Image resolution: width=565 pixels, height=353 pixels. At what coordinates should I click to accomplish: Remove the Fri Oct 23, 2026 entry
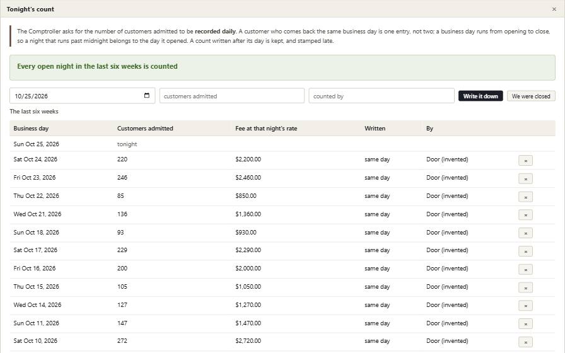525,178
